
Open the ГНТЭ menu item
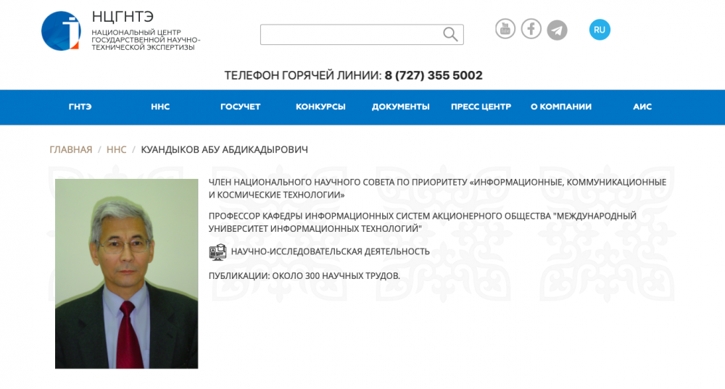click(x=80, y=106)
